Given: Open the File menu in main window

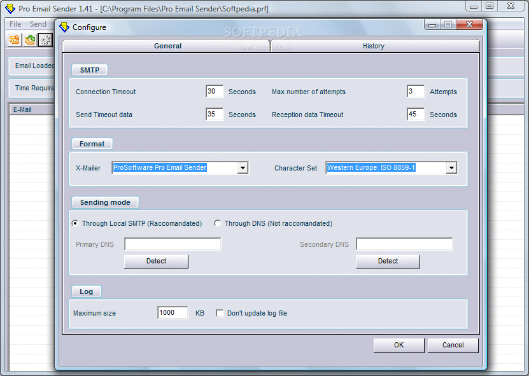Looking at the screenshot, I should click(x=15, y=24).
